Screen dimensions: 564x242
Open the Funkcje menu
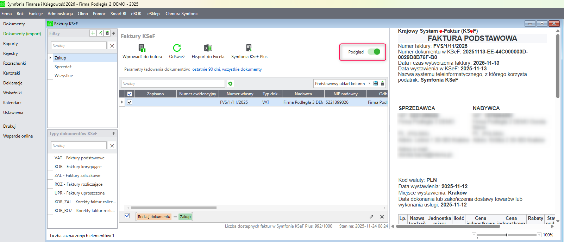click(36, 14)
